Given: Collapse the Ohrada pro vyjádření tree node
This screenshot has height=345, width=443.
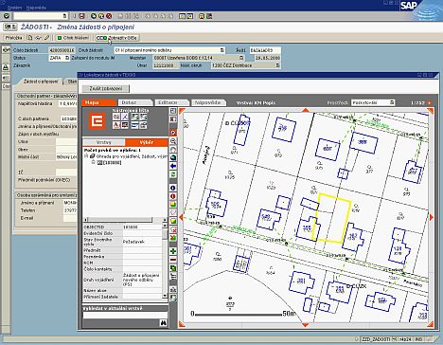Looking at the screenshot, I should 86,156.
